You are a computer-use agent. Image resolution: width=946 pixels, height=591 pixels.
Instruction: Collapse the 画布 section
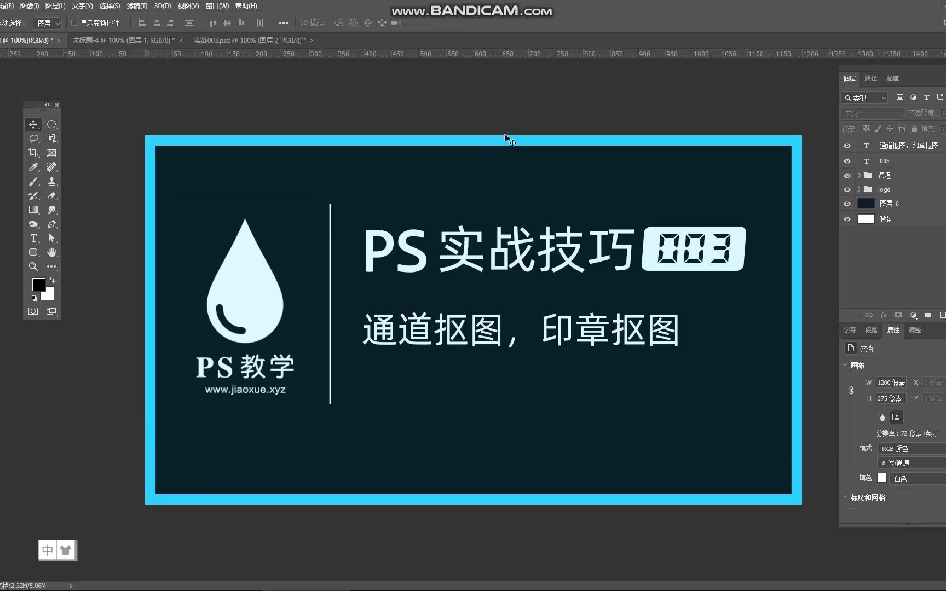pos(845,365)
